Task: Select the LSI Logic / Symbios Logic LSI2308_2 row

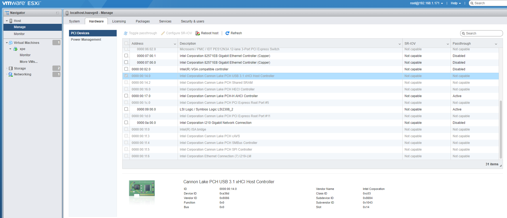Action: point(310,109)
